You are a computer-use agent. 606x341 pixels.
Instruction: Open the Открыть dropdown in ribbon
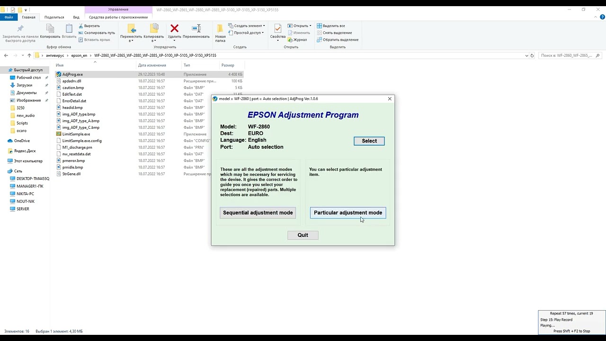(x=299, y=26)
